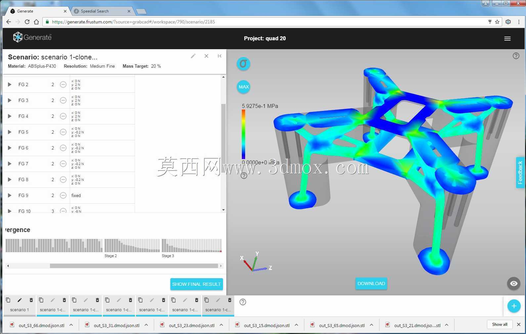Edit scenario name with pencil icon

[193, 56]
